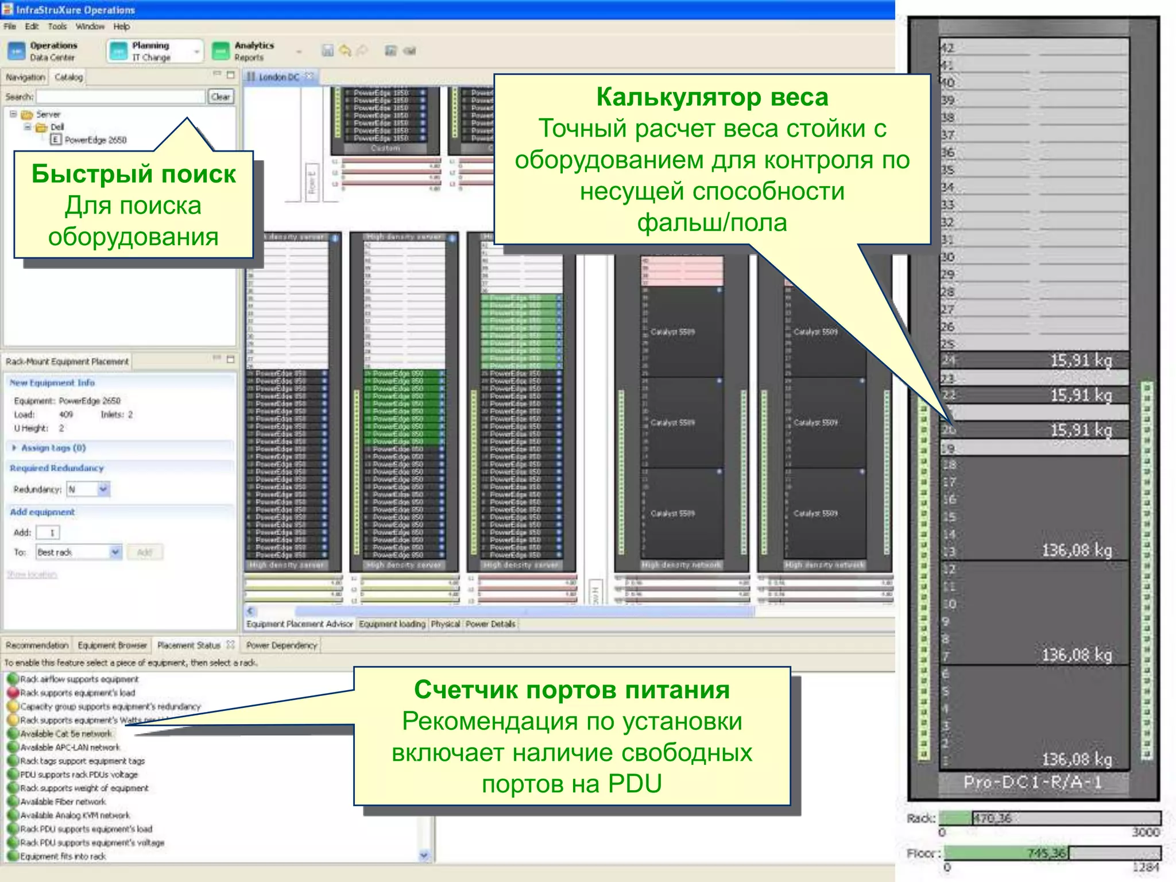This screenshot has width=1176, height=882.
Task: Click the horizontal scrollbar of the layout view
Action: pos(524,610)
